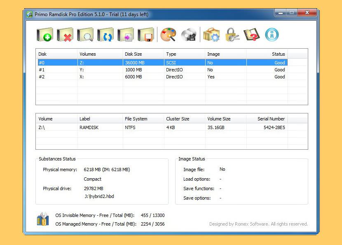This screenshot has height=245, width=342.
Task: Click the padlock and keys license icon
Action: point(232,35)
